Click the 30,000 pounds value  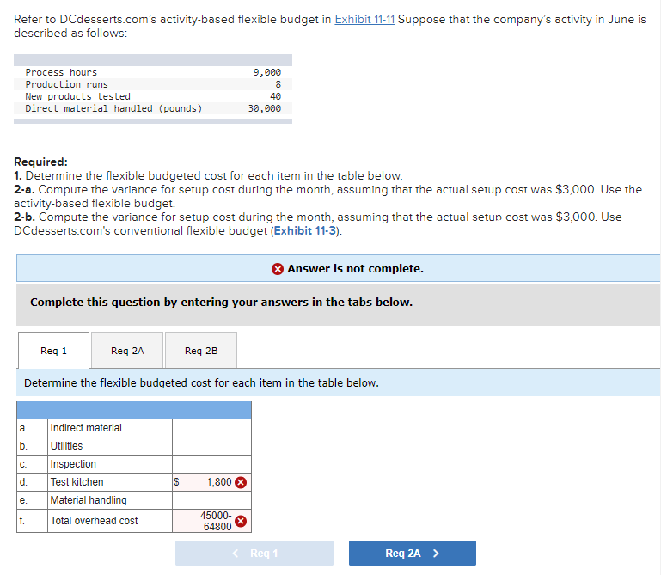pos(265,108)
